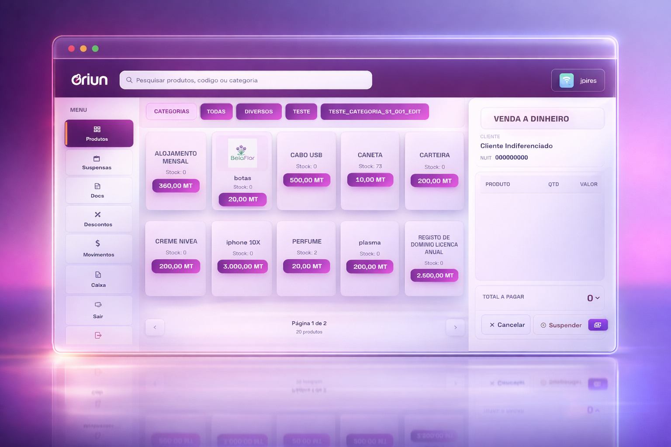Viewport: 671px width, 447px height.
Task: Select the plasma product card
Action: click(x=370, y=258)
